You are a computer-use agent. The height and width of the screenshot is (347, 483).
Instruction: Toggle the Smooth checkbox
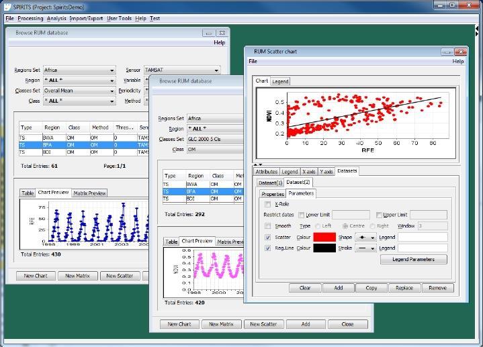[267, 226]
